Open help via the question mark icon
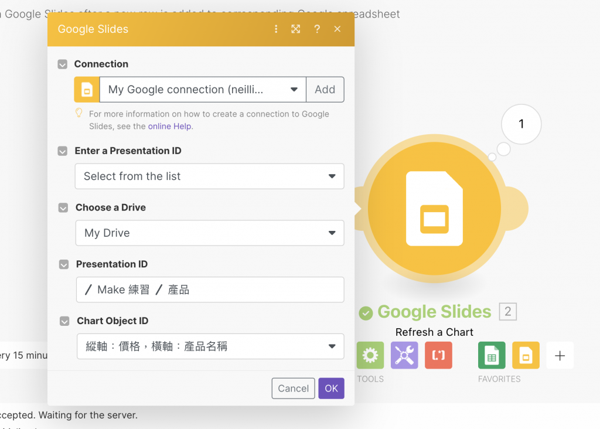The height and width of the screenshot is (429, 600). 317,29
